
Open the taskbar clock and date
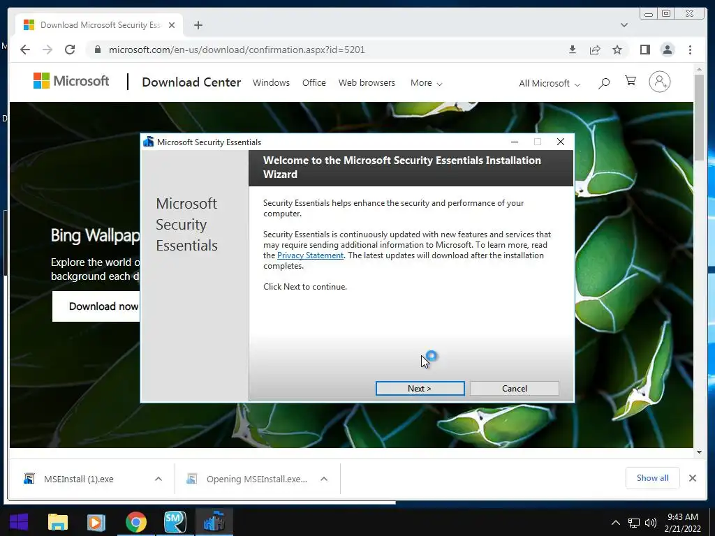pos(683,523)
